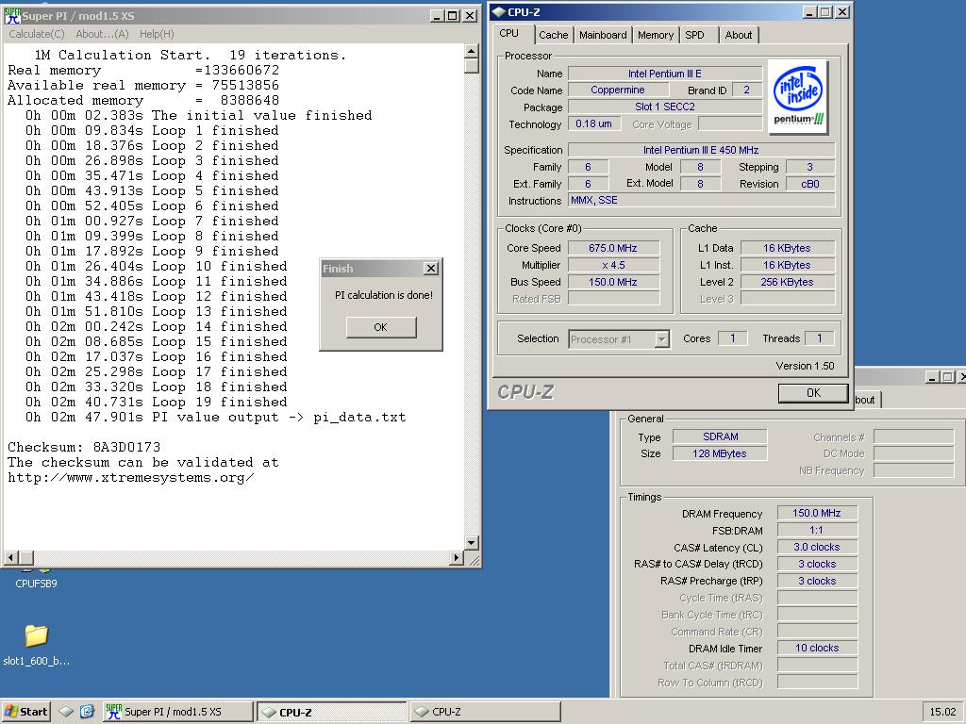Image resolution: width=966 pixels, height=724 pixels.
Task: Click the Super PI vertical scrollbar down arrow
Action: pyautogui.click(x=472, y=542)
